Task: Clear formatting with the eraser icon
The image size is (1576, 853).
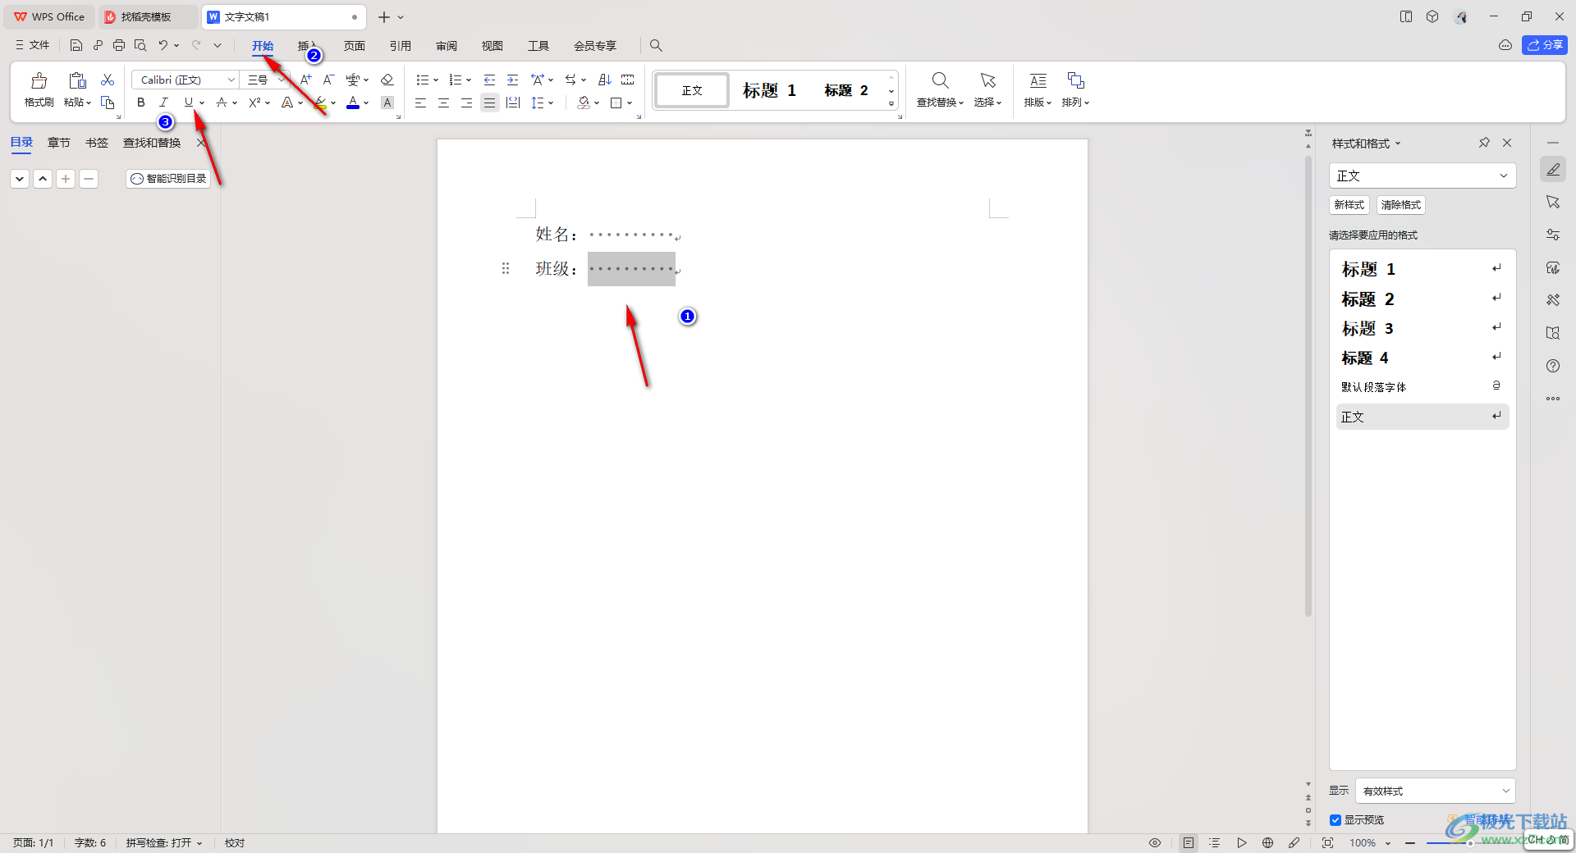Action: [387, 80]
